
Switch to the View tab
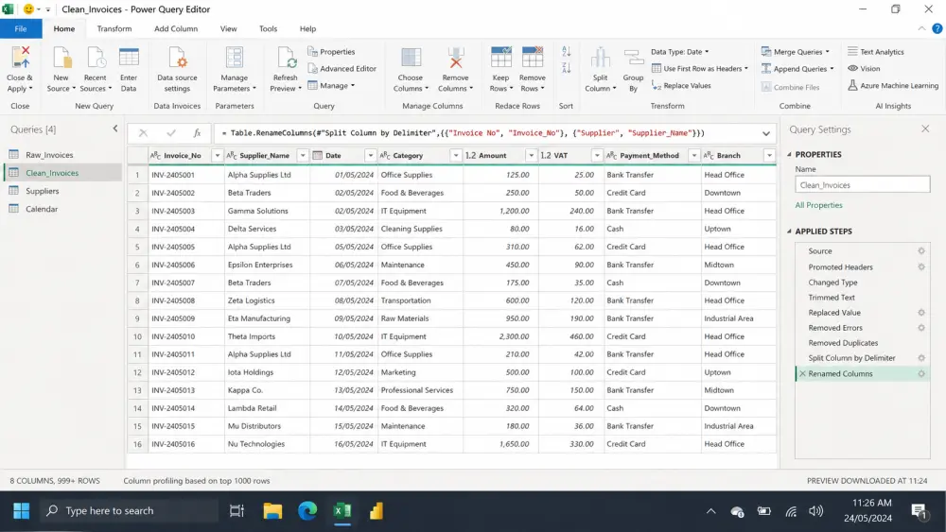tap(228, 28)
